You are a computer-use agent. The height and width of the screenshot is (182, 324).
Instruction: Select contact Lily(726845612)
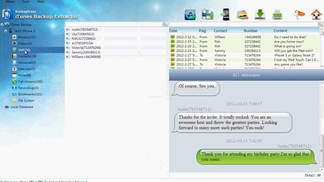click(x=83, y=34)
